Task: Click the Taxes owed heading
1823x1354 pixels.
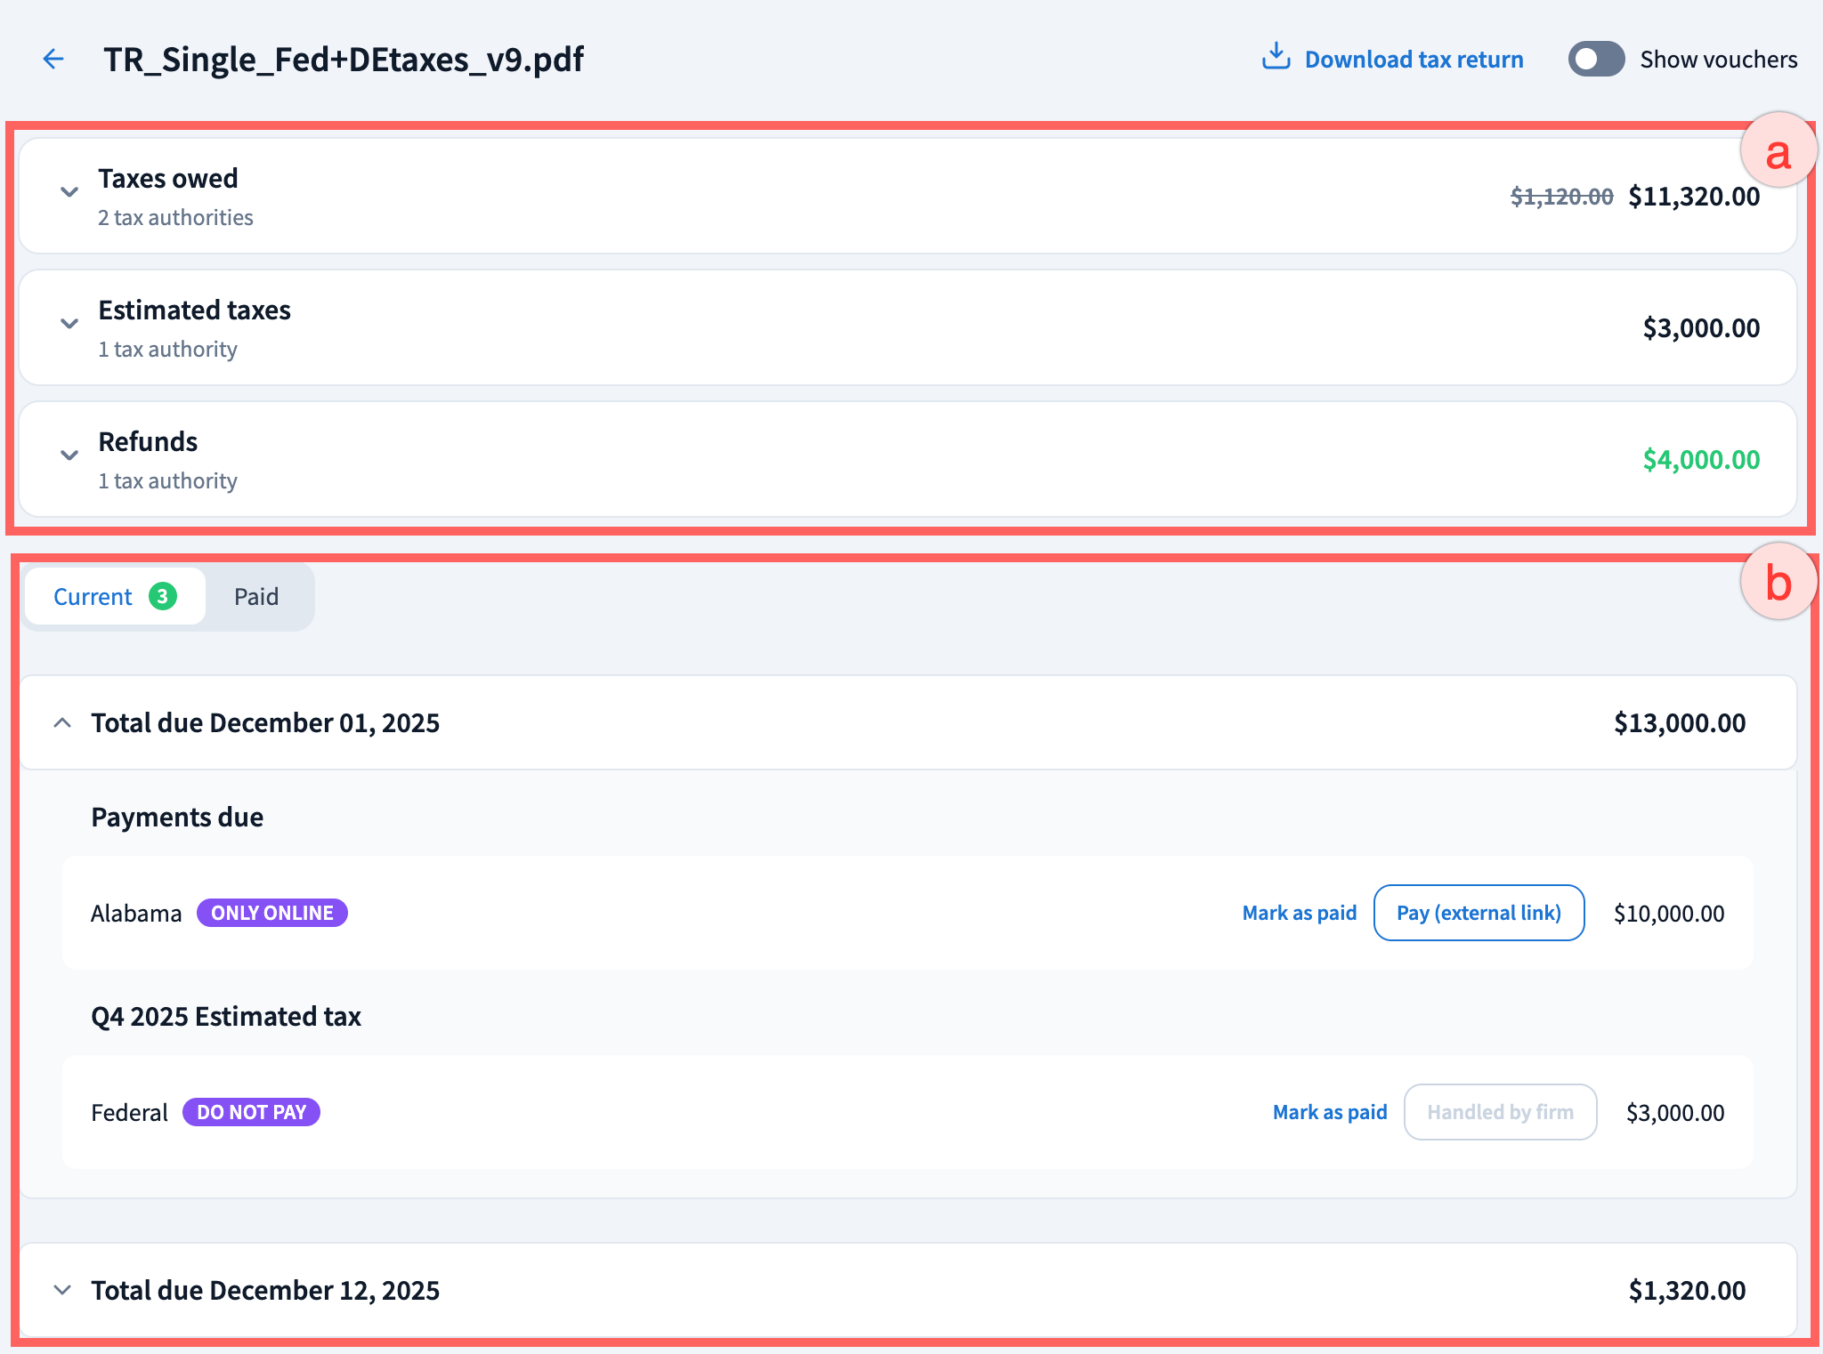Action: tap(168, 178)
